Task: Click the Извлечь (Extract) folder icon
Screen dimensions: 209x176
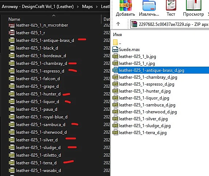Action: pyautogui.click(x=149, y=5)
